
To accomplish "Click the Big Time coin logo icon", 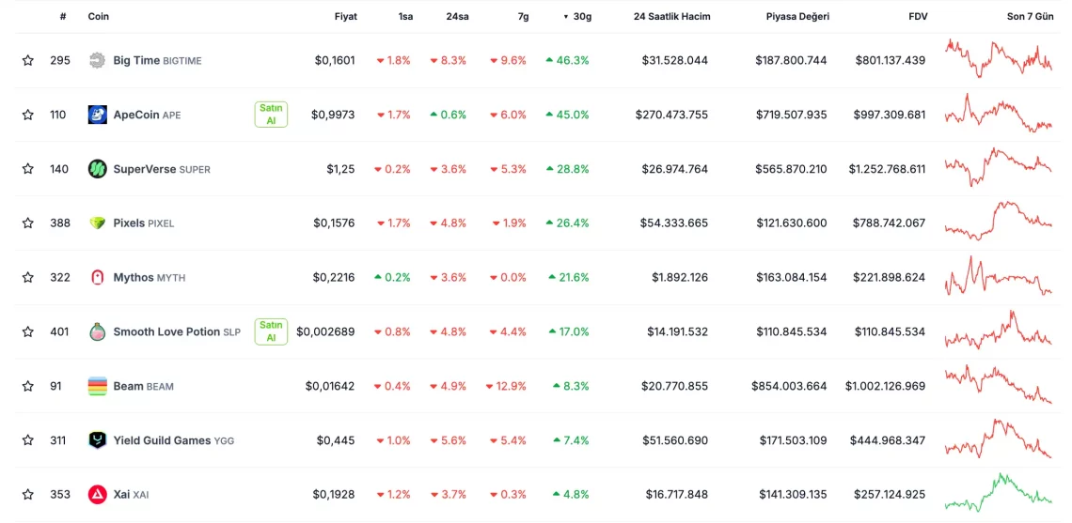I will [97, 60].
